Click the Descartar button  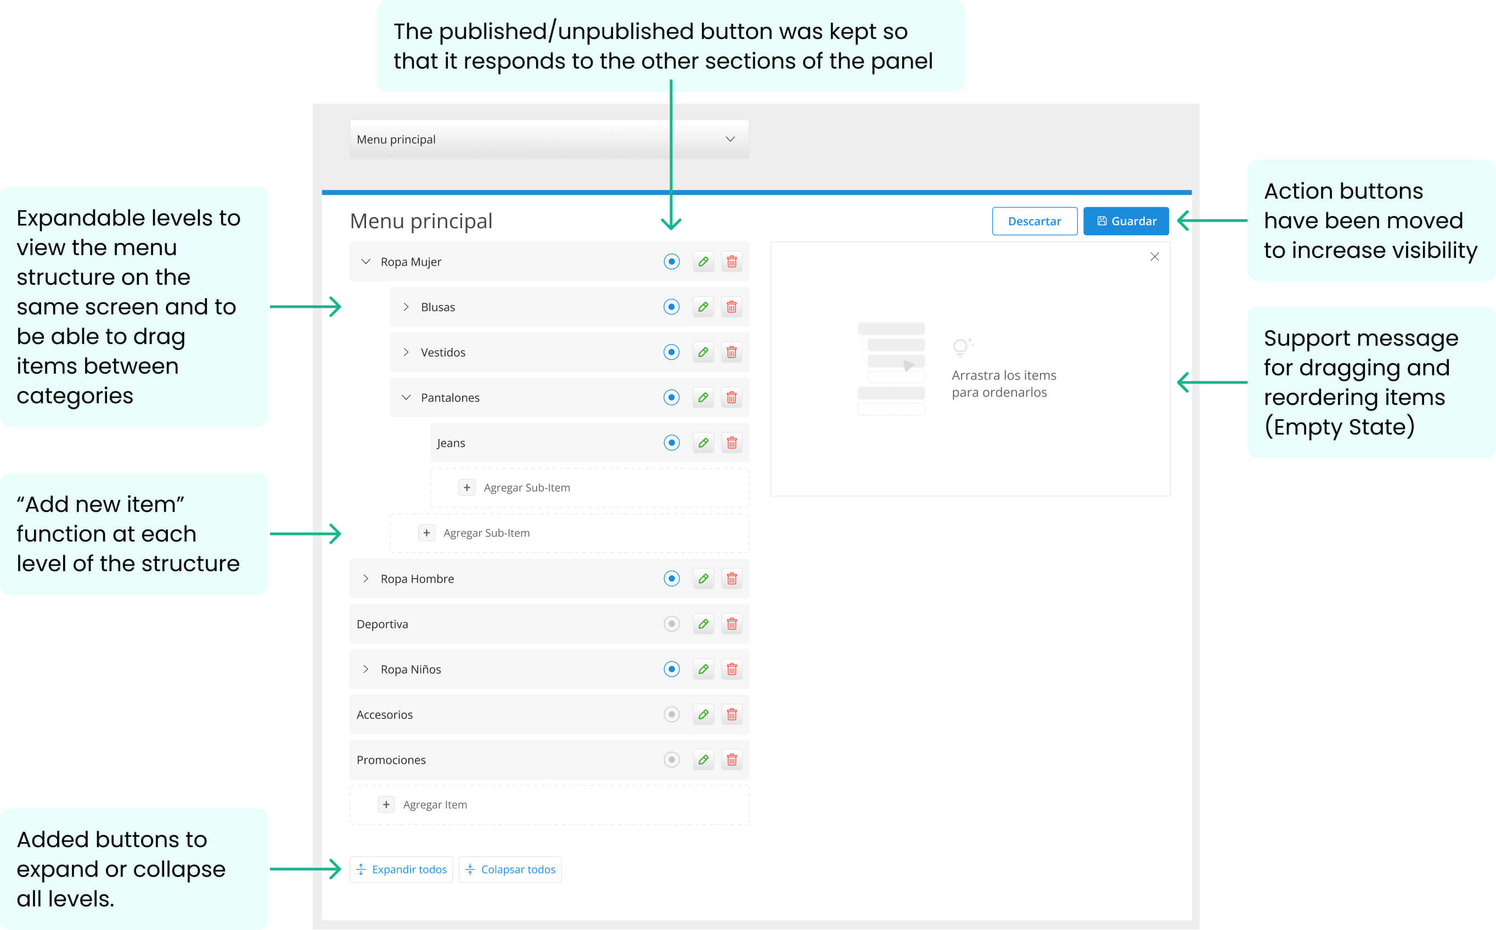coord(1034,221)
